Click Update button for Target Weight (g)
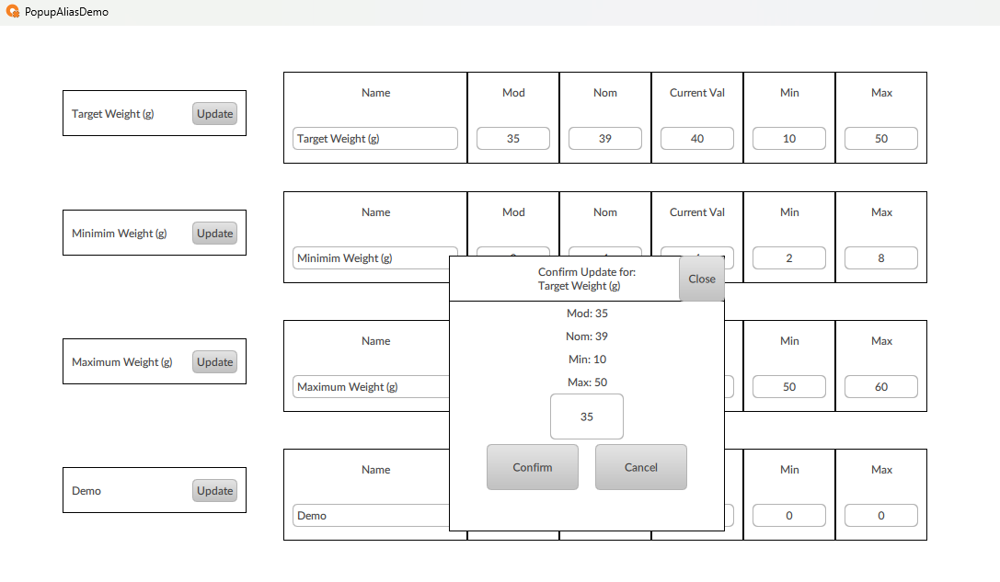The height and width of the screenshot is (582, 1000). [215, 113]
